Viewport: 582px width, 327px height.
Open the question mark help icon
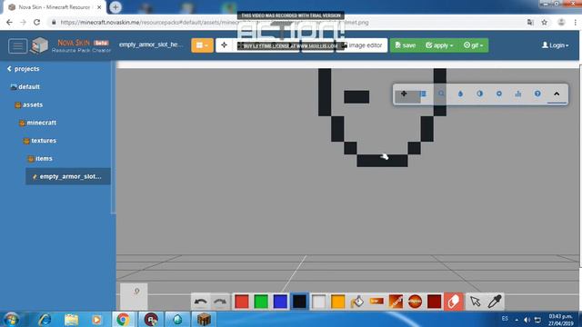(x=537, y=94)
